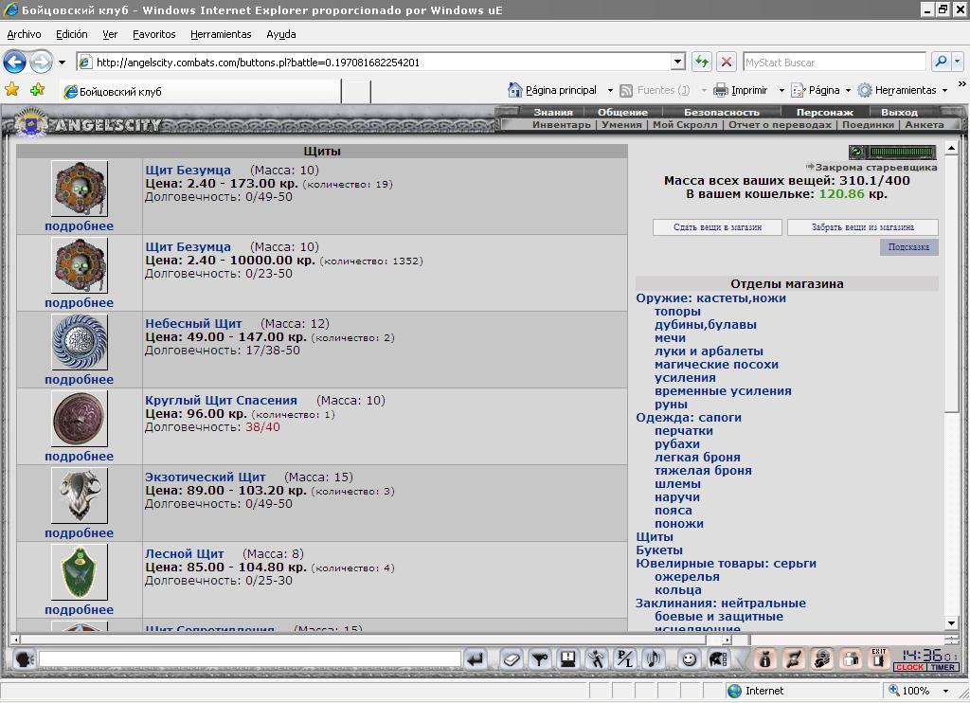Open the Favoritos menu

[x=154, y=35]
